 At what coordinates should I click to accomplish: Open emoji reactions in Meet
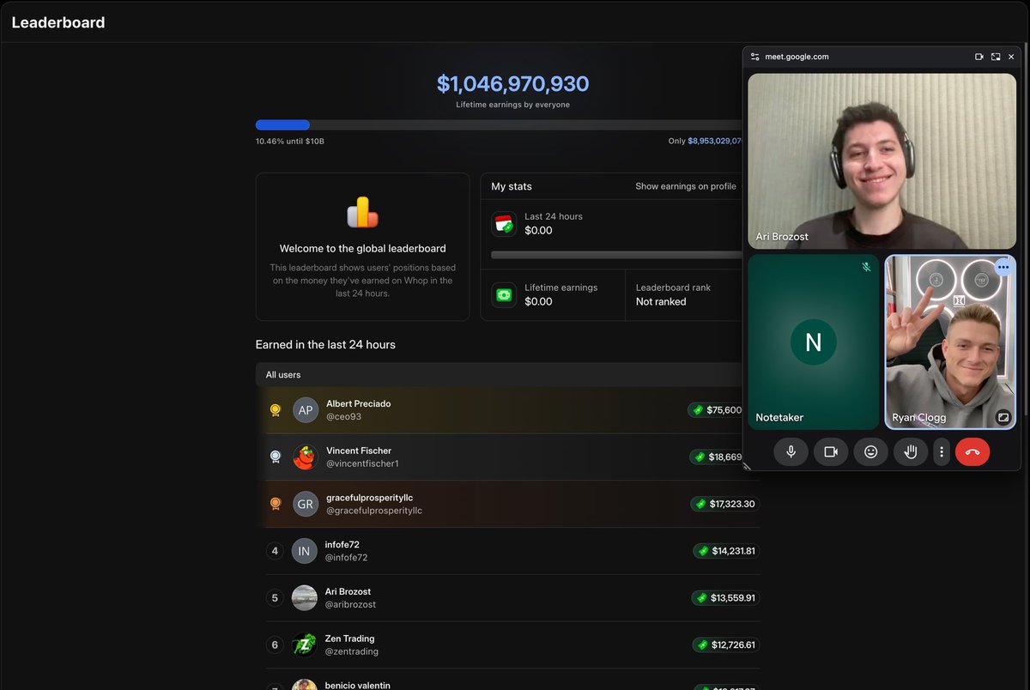pyautogui.click(x=870, y=451)
